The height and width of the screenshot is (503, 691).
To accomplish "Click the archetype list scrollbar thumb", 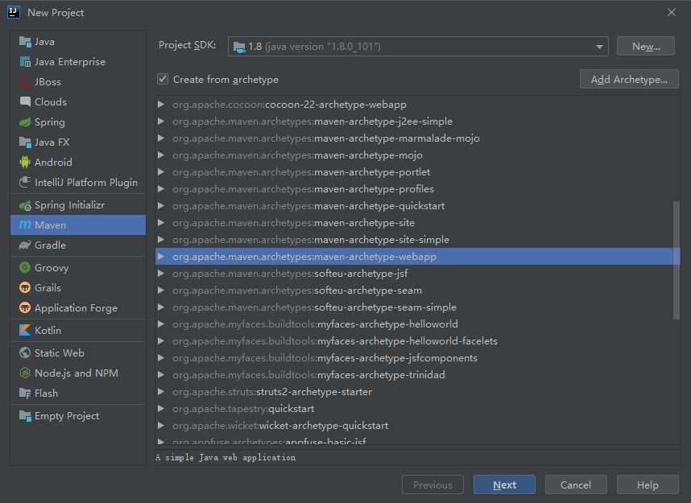I will 677,260.
